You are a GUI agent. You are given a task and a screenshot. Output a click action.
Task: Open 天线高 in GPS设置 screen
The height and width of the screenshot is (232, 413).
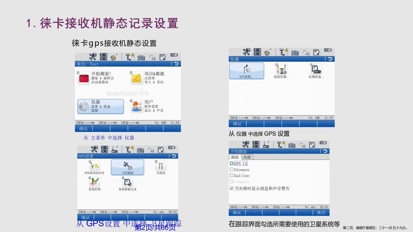pyautogui.click(x=161, y=168)
